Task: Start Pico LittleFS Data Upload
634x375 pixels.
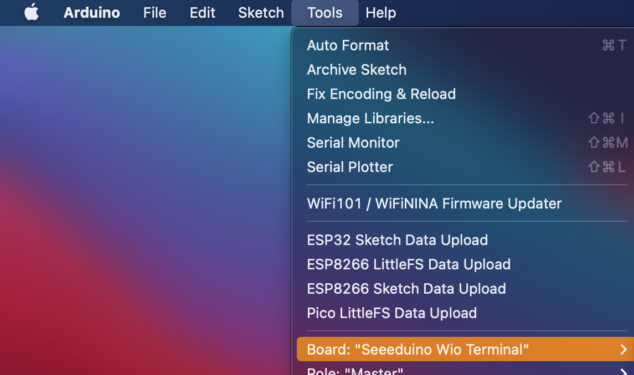Action: click(391, 313)
